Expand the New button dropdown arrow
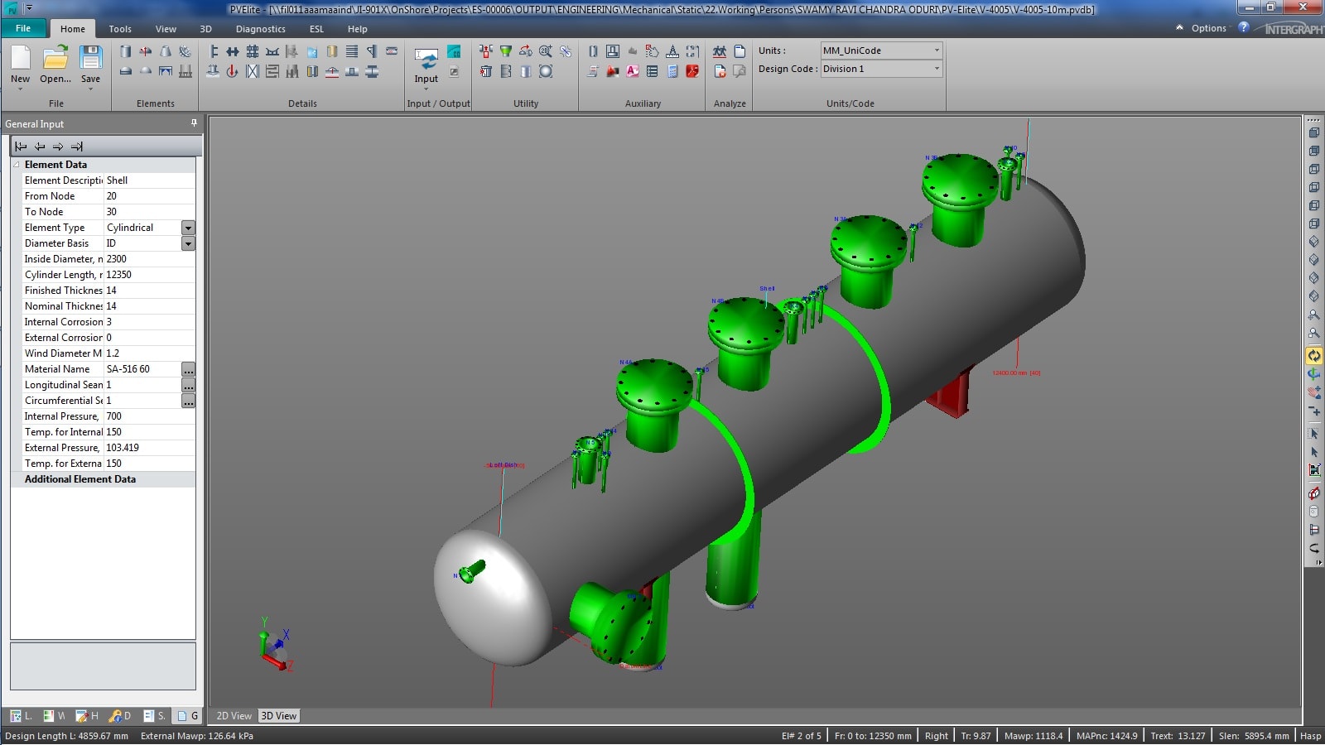 click(x=21, y=89)
